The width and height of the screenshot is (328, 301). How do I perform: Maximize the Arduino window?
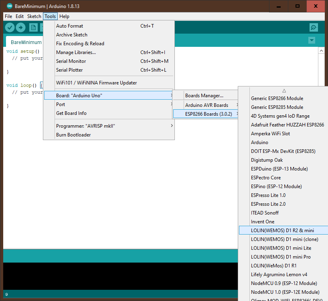coord(297,6)
